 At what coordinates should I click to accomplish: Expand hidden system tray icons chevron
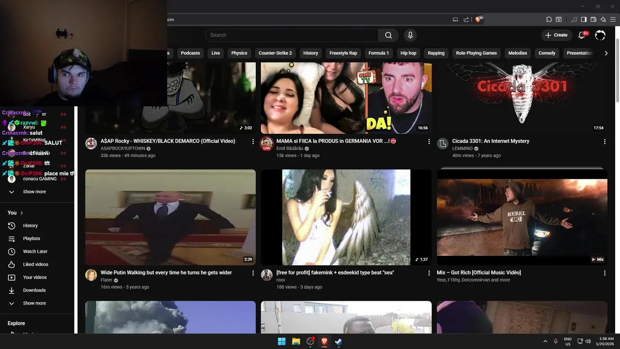pyautogui.click(x=545, y=341)
